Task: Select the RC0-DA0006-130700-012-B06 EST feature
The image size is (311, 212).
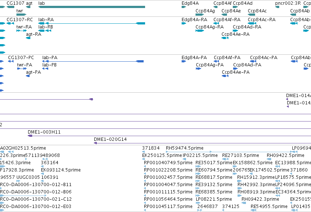Action: (23, 196)
